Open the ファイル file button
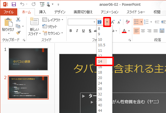 (9, 12)
